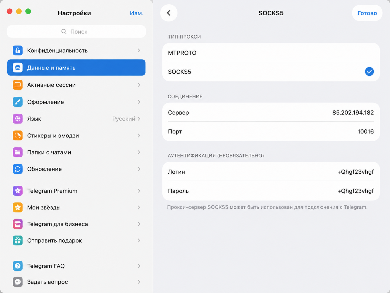Click the Настройки window title
390x293 pixels.
[74, 13]
